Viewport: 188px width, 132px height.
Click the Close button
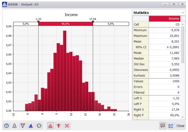[180, 126]
